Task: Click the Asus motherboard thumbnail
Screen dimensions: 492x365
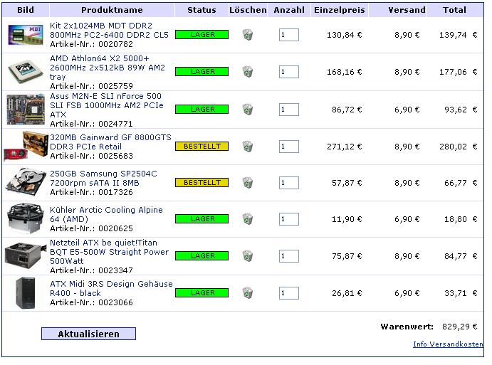Action: [26, 109]
